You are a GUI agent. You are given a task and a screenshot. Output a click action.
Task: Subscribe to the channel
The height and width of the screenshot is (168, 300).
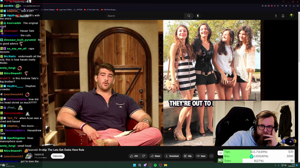point(58,156)
